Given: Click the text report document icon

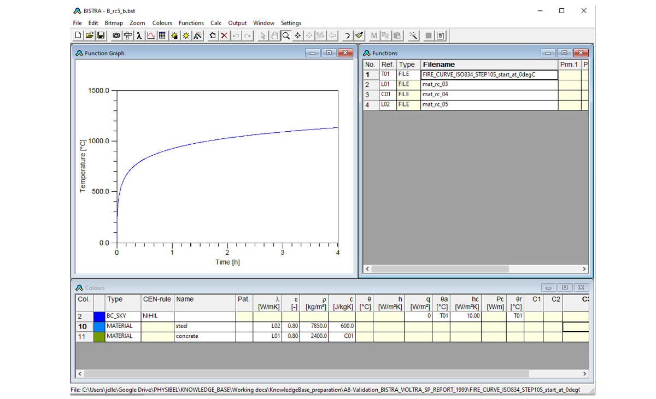Looking at the screenshot, I should (441, 36).
